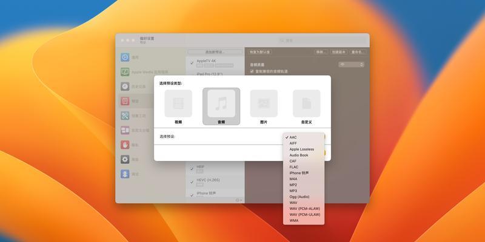The height and width of the screenshot is (242, 485).
Task: Select WAV (PCM-ALAW) from the preset menu
Action: pos(304,209)
